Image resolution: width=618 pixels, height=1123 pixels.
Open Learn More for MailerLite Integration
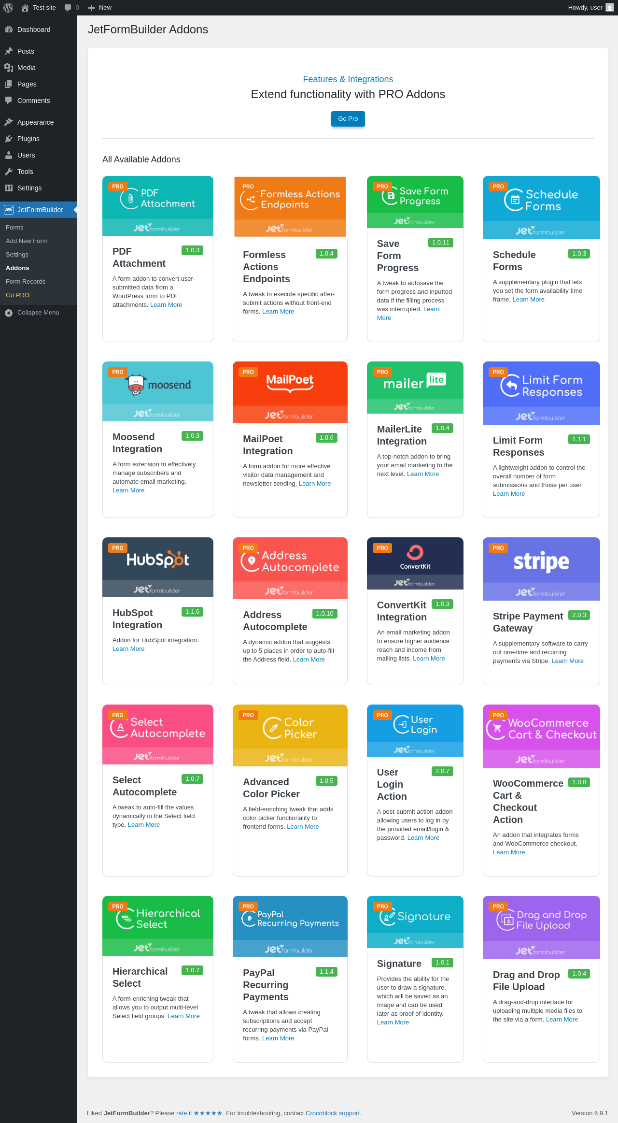click(x=423, y=474)
